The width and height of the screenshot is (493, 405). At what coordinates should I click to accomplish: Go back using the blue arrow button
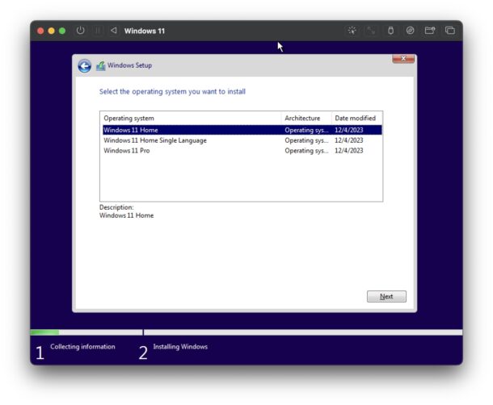[84, 66]
